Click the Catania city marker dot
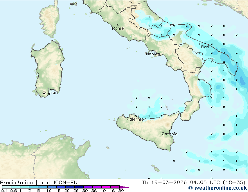Screen dimensions: 248x192 169,131
